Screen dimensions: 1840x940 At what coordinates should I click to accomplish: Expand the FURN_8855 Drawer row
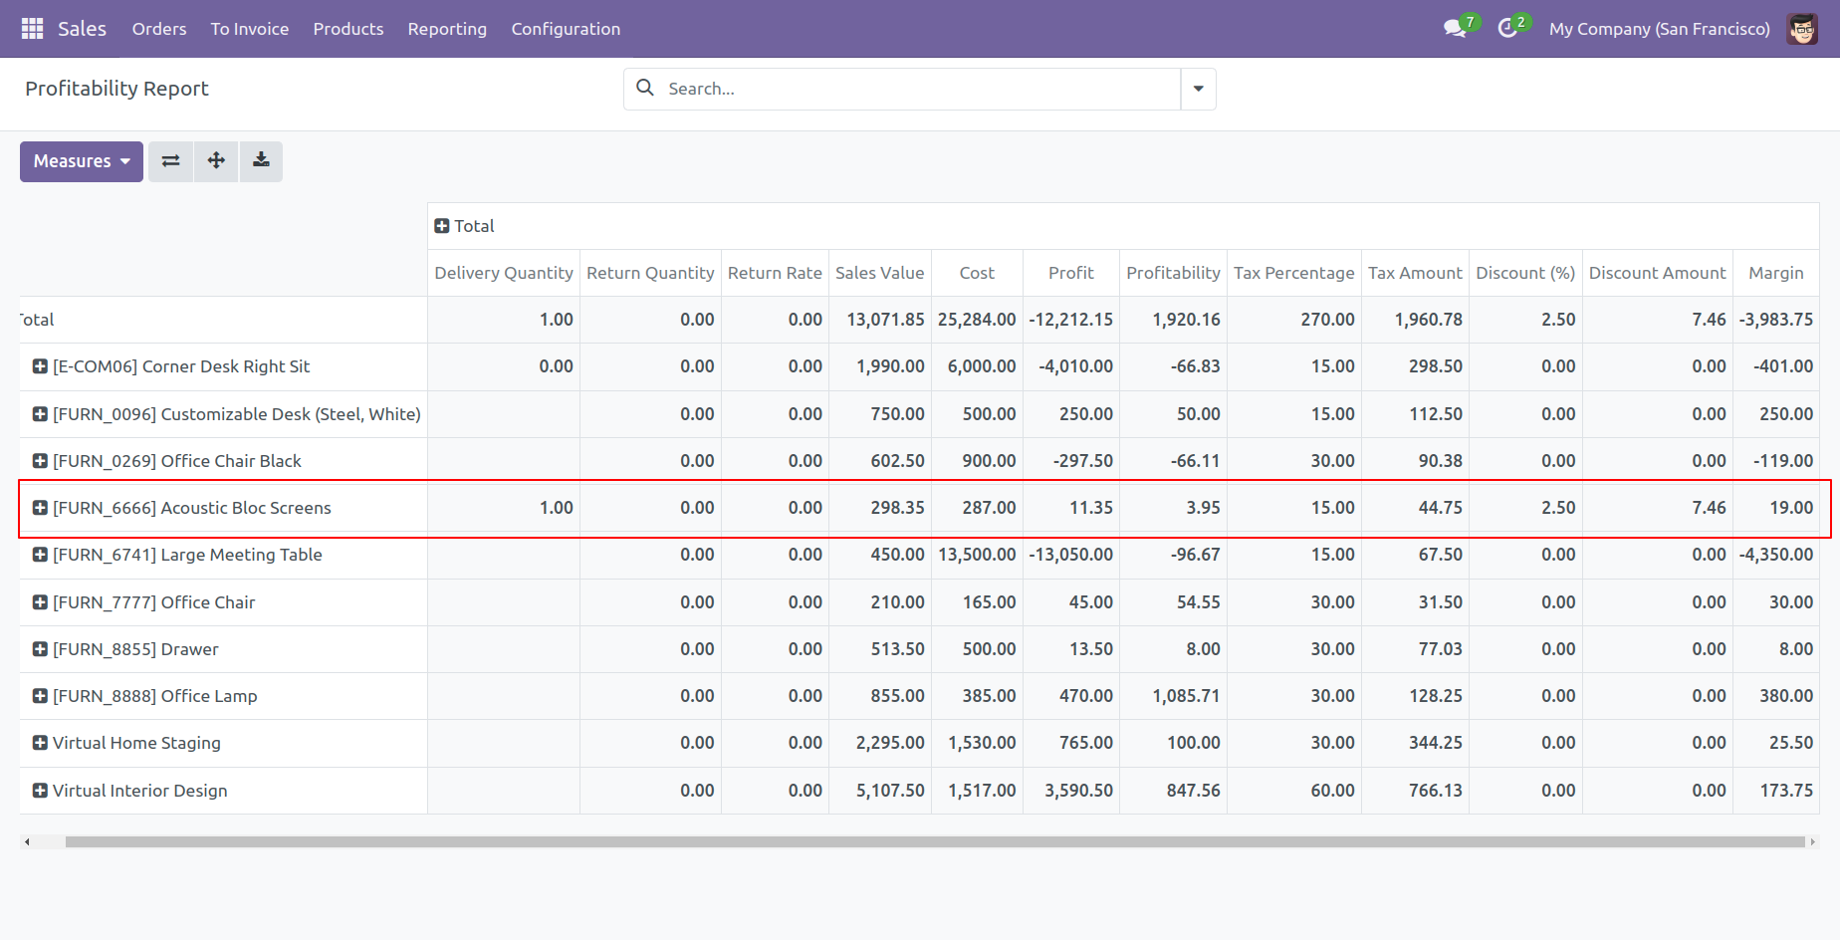[x=40, y=649]
